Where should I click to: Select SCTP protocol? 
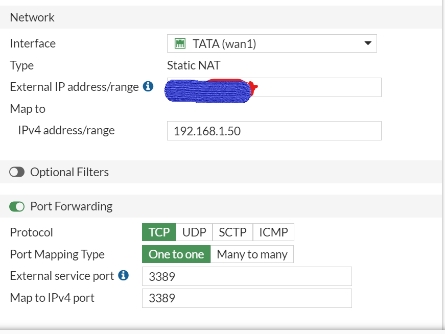coord(232,232)
